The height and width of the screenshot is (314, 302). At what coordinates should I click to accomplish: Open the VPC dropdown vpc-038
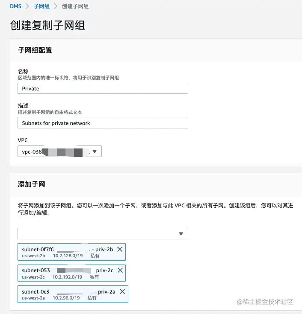[59, 151]
